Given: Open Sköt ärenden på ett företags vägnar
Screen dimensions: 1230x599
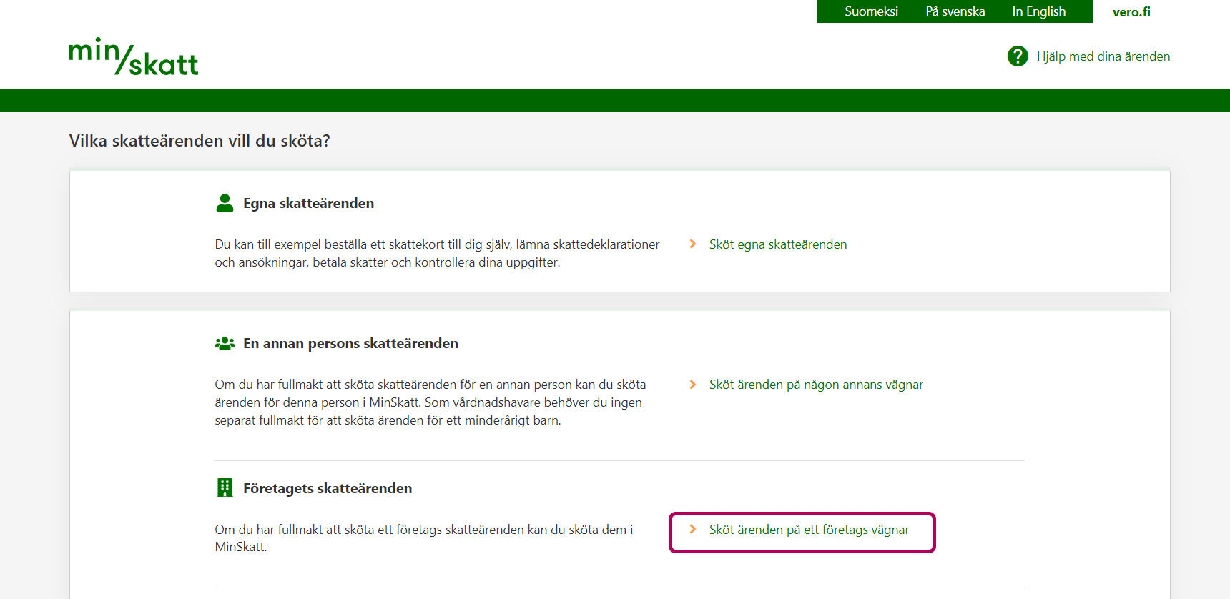Looking at the screenshot, I should click(x=809, y=530).
